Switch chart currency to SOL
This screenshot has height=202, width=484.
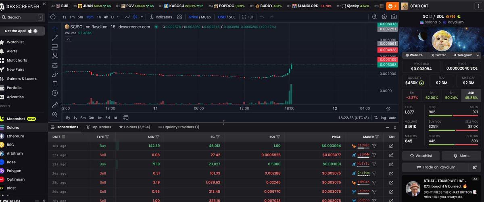click(233, 17)
